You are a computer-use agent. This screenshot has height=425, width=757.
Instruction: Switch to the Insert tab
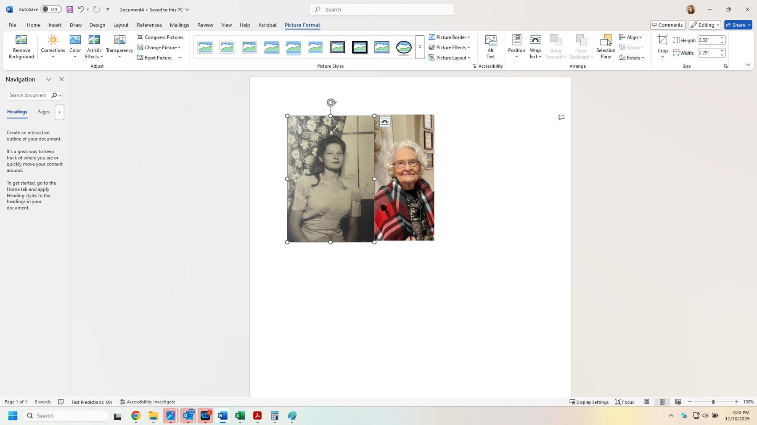click(x=55, y=25)
